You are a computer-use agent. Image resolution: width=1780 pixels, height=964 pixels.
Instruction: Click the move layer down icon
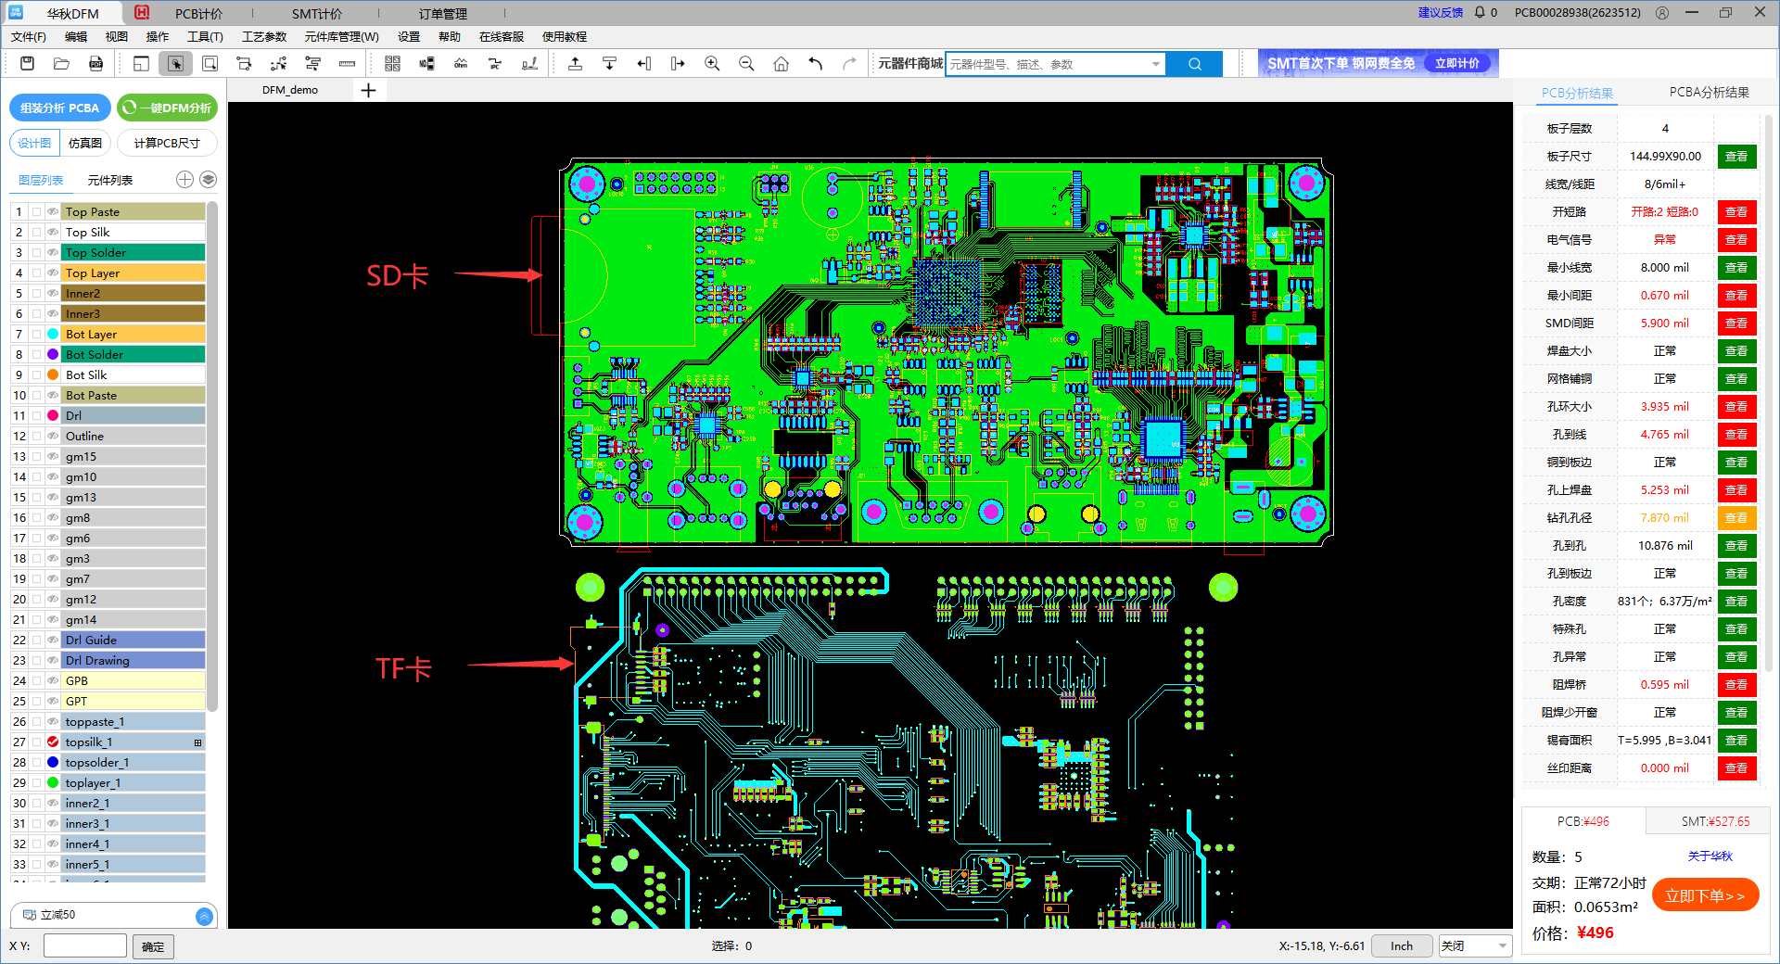tap(609, 63)
